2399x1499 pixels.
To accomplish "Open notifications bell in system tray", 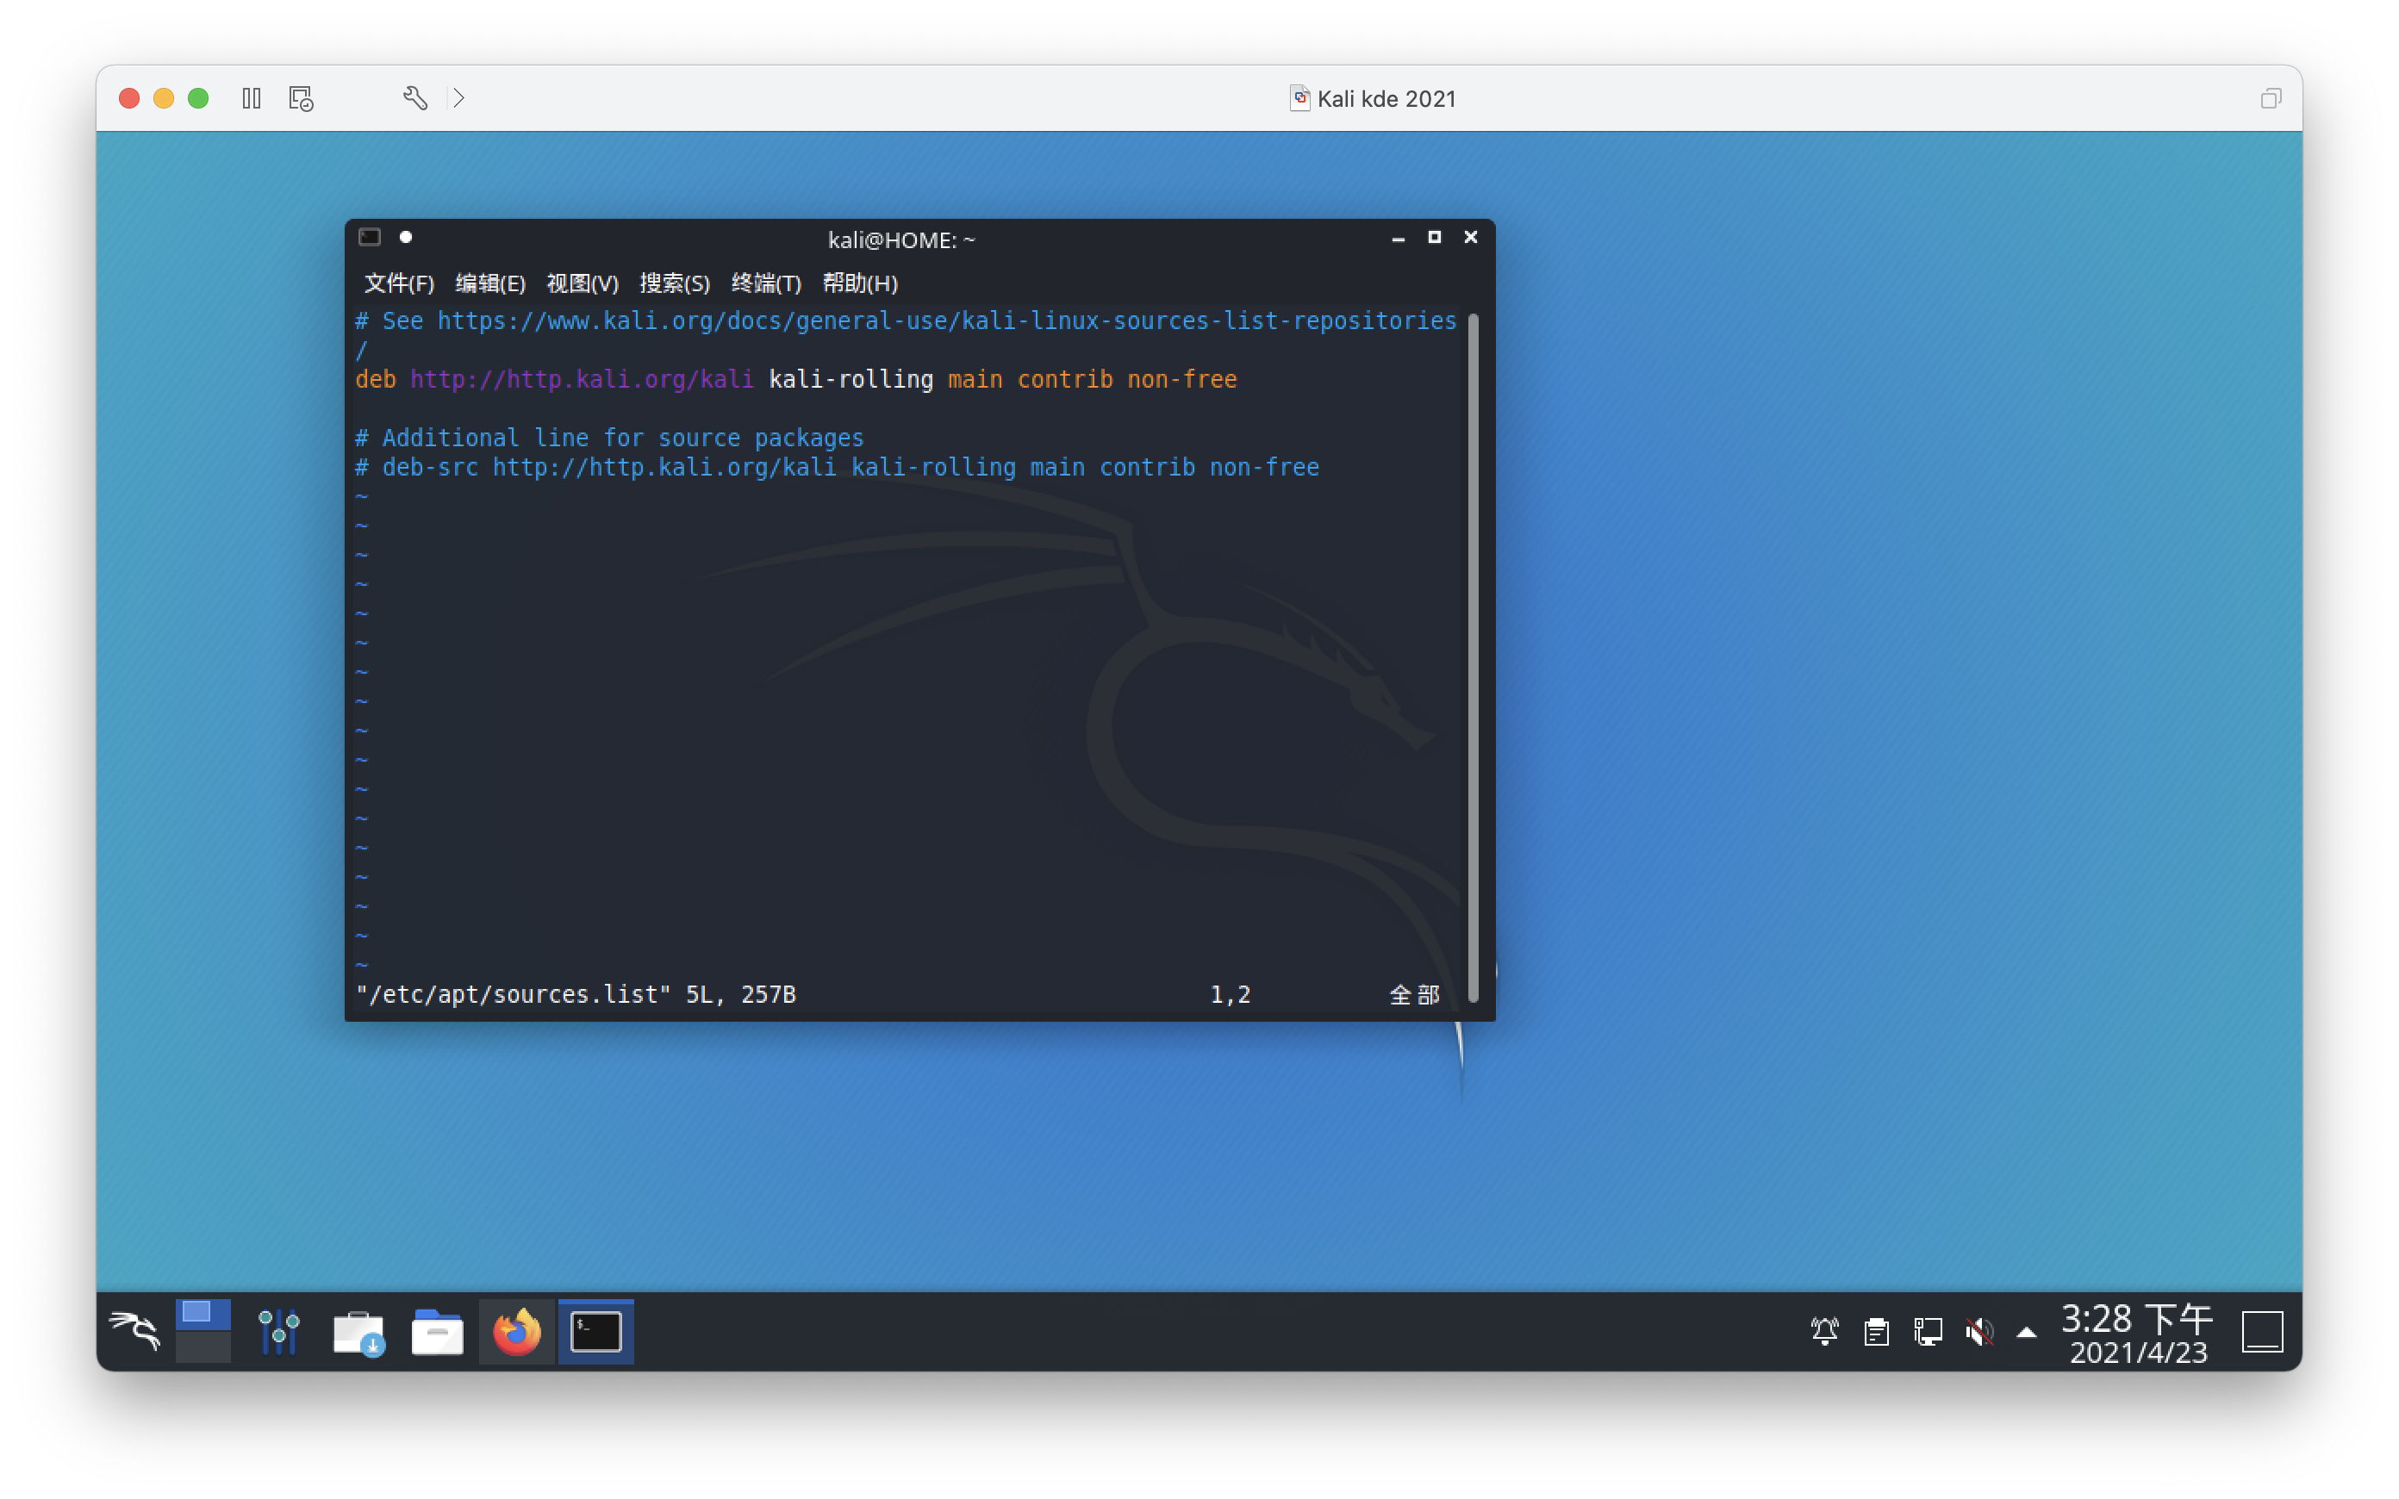I will point(1824,1332).
